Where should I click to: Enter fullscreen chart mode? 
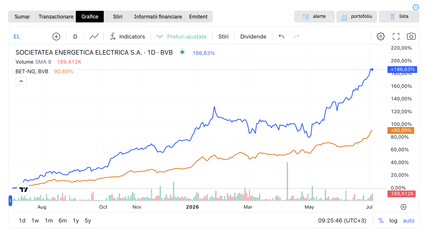396,36
